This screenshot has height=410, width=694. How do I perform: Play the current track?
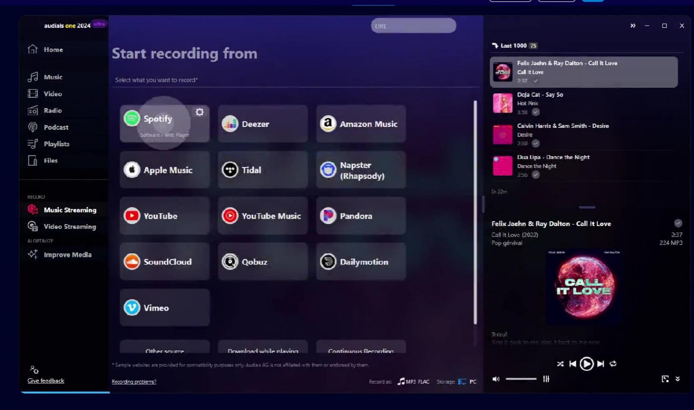tap(586, 364)
